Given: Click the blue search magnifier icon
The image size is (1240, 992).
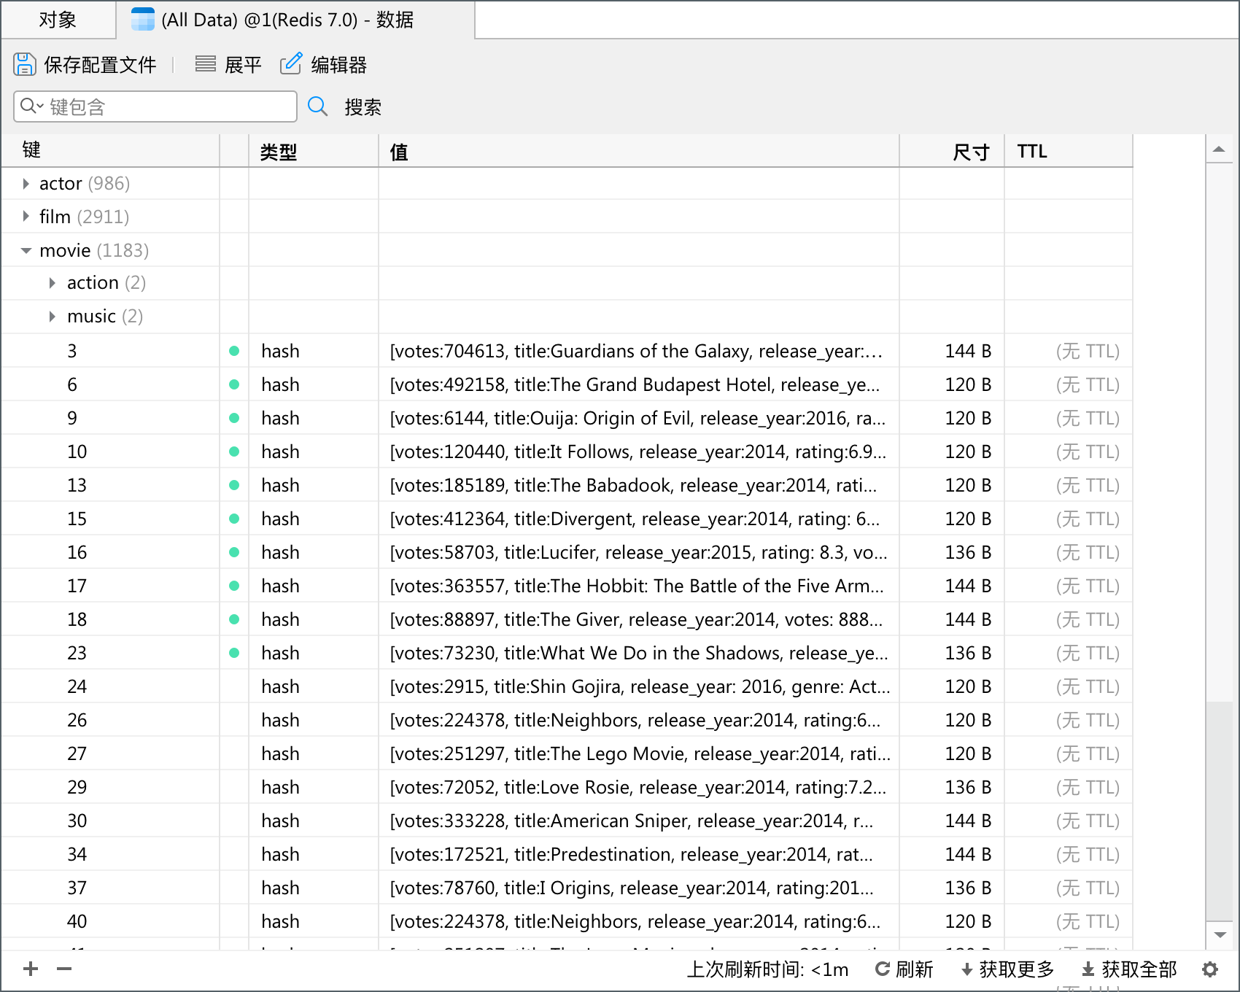Looking at the screenshot, I should tap(317, 106).
